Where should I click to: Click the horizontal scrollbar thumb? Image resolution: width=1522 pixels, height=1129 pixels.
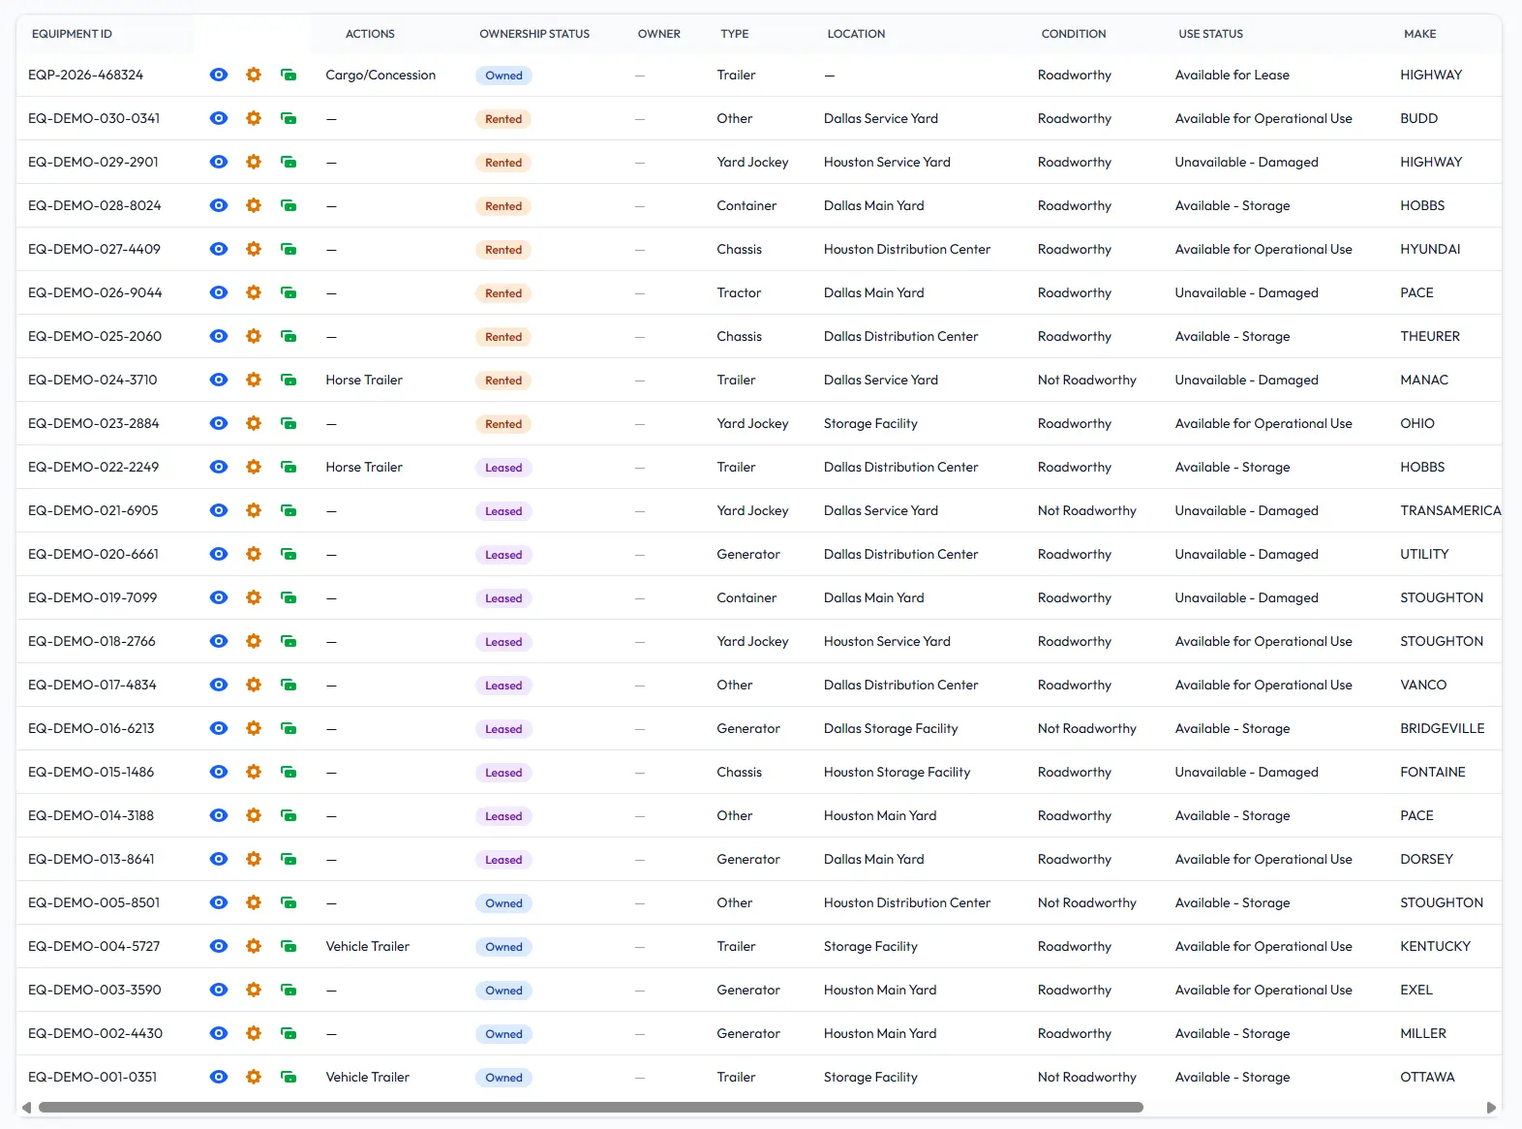591,1108
